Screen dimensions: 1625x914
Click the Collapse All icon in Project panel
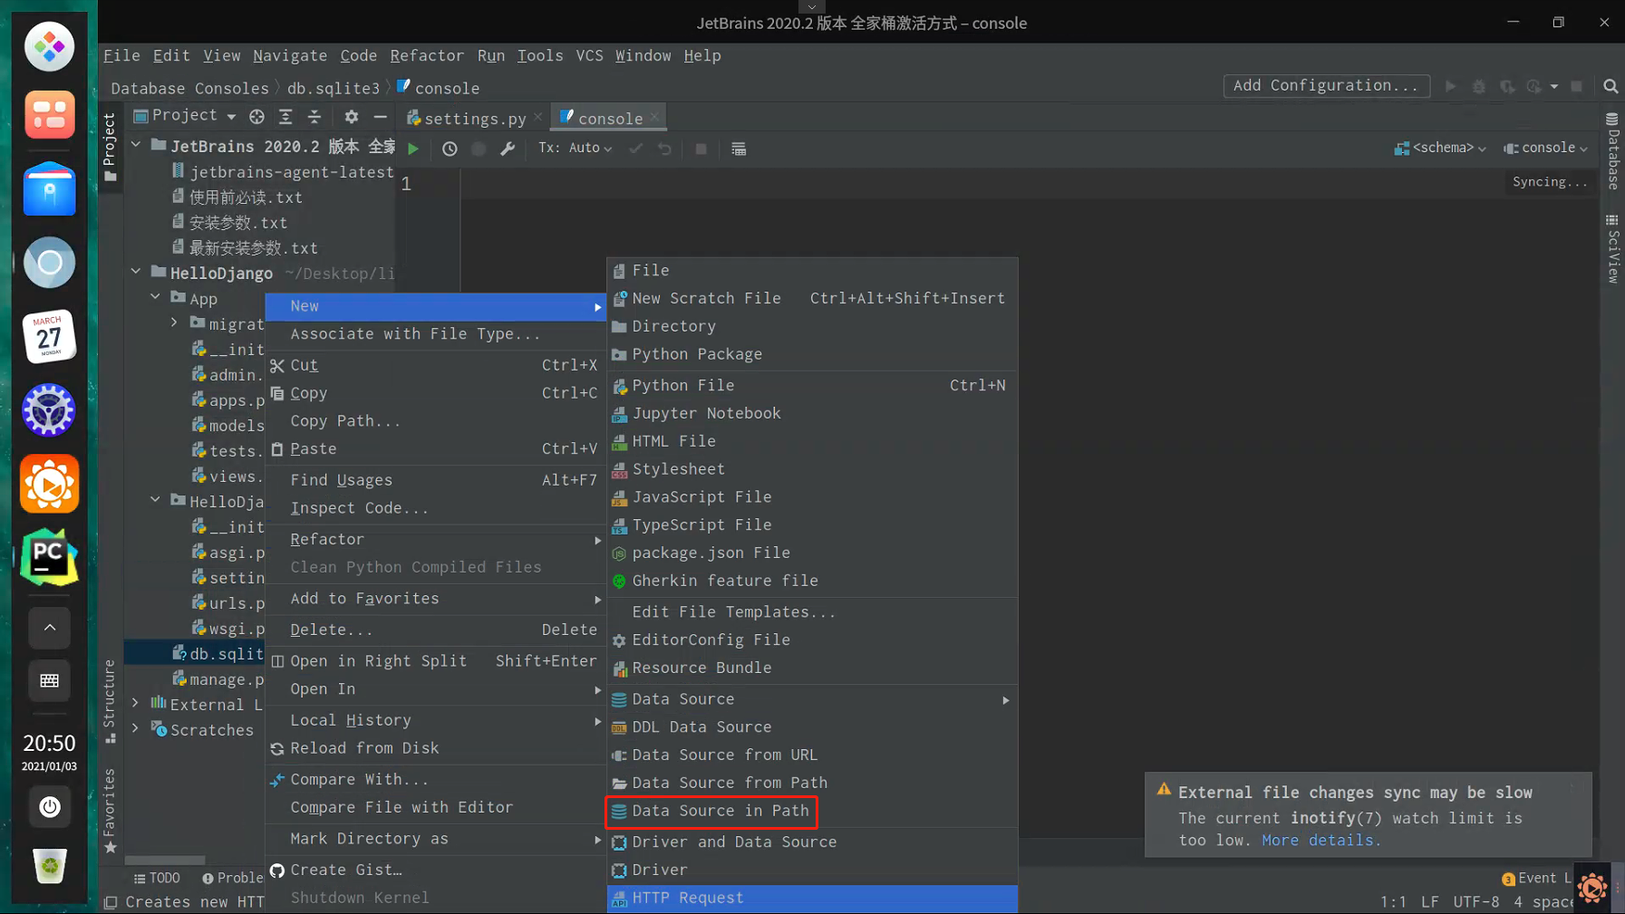pyautogui.click(x=314, y=117)
